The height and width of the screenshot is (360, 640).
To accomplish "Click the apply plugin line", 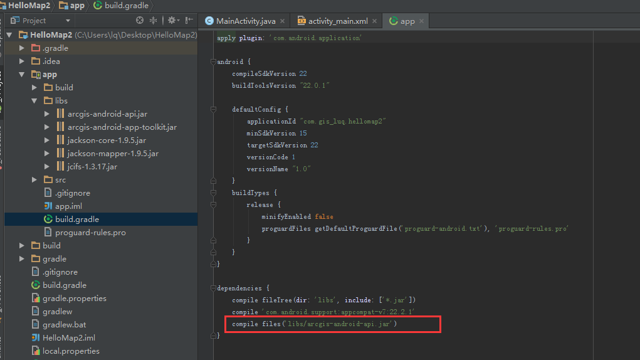I will click(x=289, y=38).
